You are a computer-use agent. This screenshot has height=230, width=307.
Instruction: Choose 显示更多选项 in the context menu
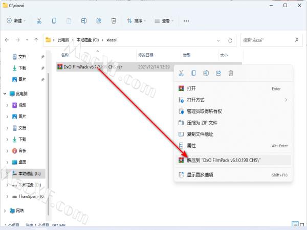[x=233, y=175]
